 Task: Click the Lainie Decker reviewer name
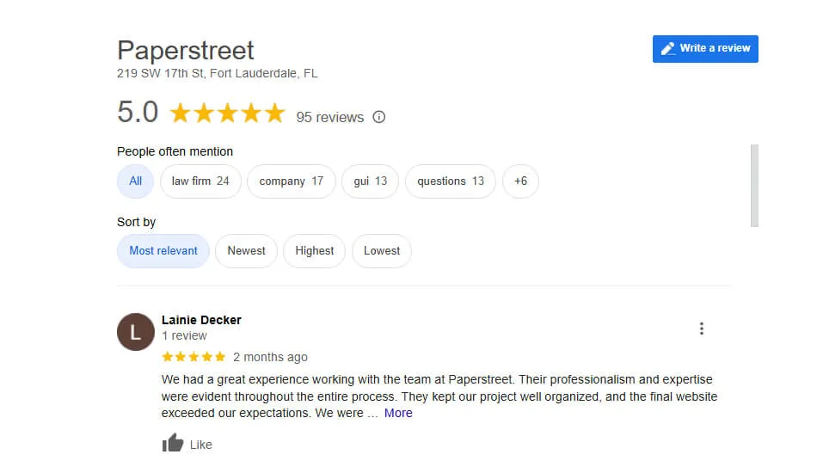pos(201,320)
